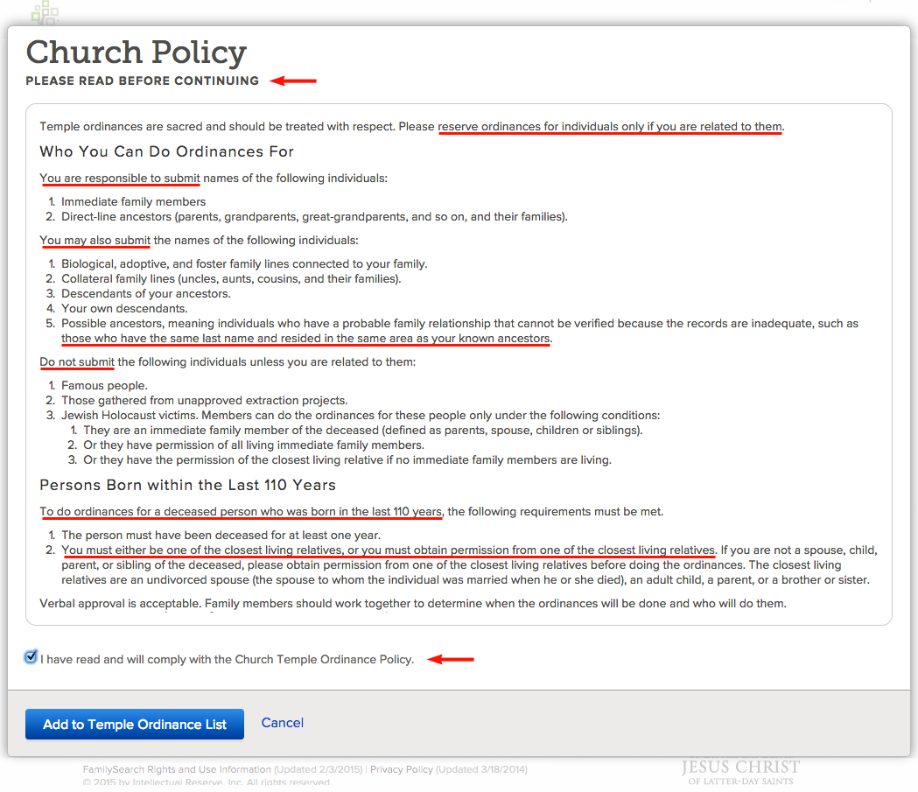Click the 'Do not submit' sentence
Screen dimensions: 918x792
[x=228, y=362]
